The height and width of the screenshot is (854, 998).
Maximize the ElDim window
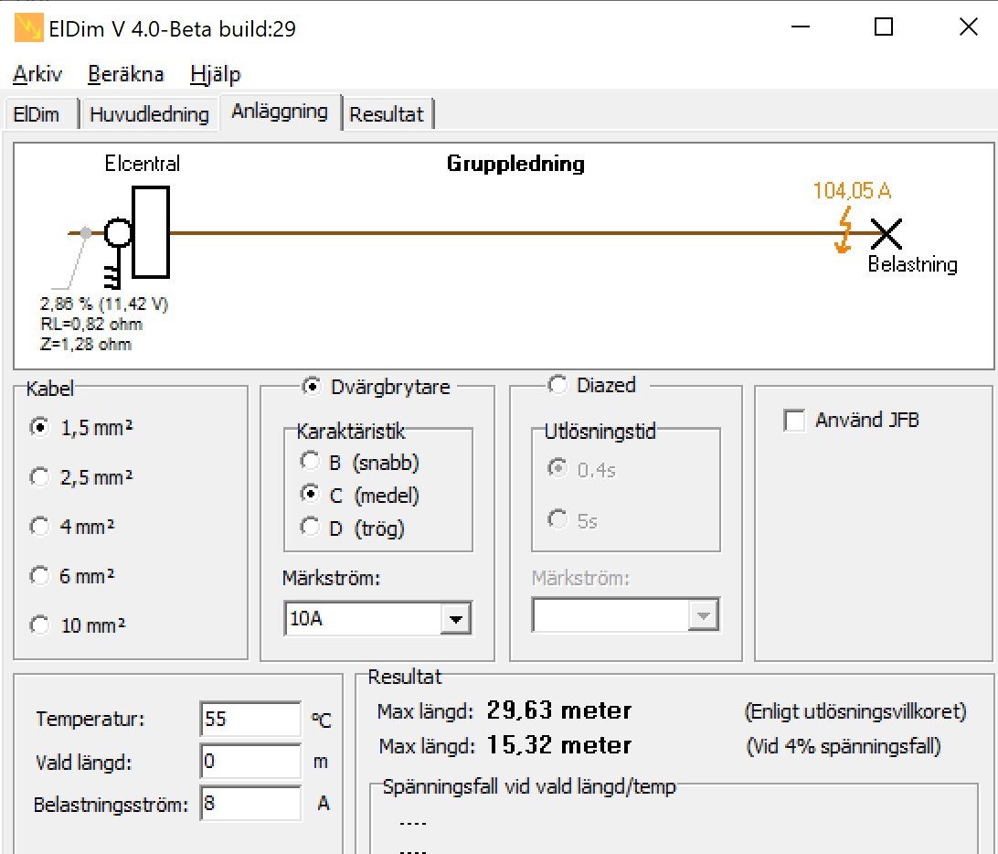tap(883, 27)
